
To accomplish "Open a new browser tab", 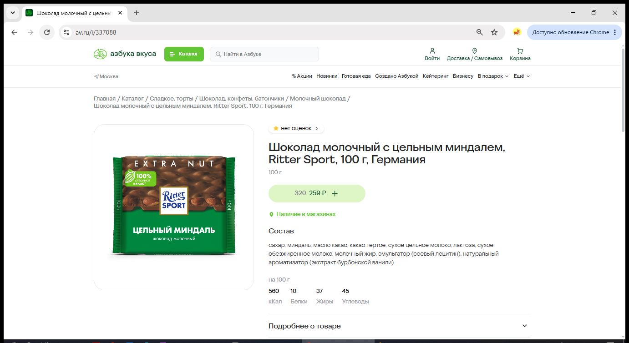I will click(137, 13).
